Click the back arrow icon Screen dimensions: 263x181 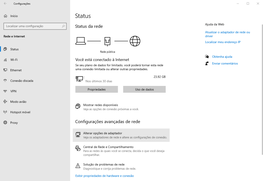tap(5, 4)
